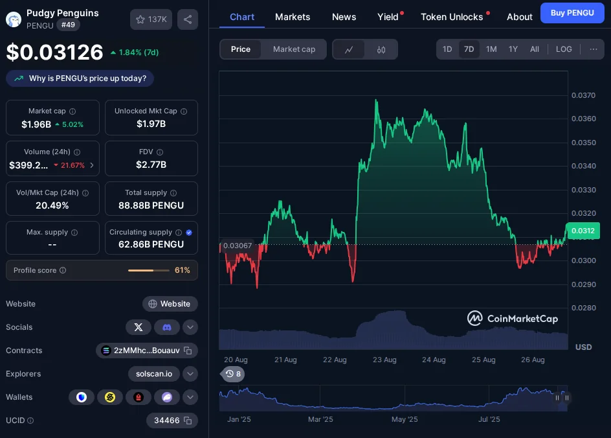Click the Market cap info icon
611x438 pixels.
click(x=72, y=111)
